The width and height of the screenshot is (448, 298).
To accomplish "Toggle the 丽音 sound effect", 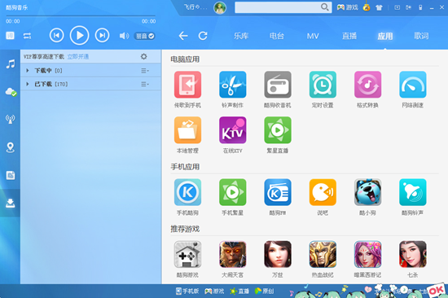I will [x=145, y=36].
